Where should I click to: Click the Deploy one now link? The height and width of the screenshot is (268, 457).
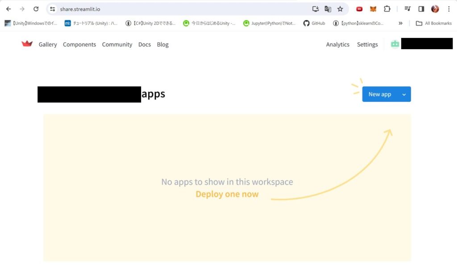click(x=227, y=194)
